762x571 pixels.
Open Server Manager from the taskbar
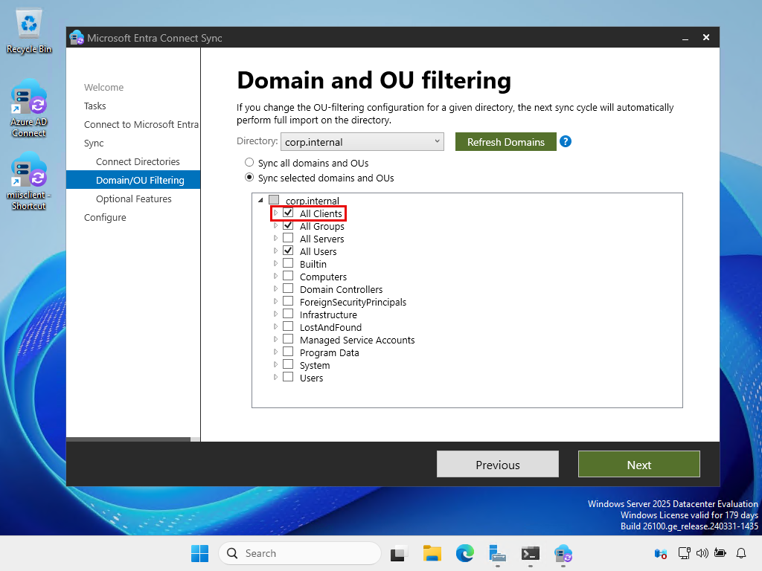click(x=498, y=553)
